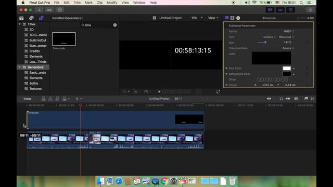Play the viewer with play button
The width and height of the screenshot is (333, 187).
159,91
